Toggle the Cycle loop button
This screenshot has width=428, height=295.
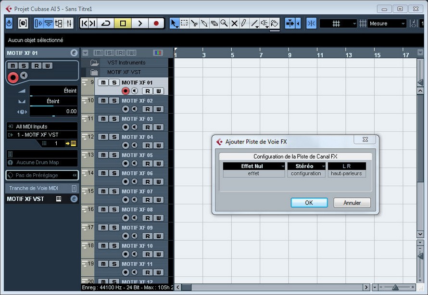[106, 23]
